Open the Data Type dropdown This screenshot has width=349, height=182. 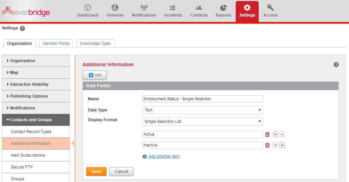tap(202, 110)
